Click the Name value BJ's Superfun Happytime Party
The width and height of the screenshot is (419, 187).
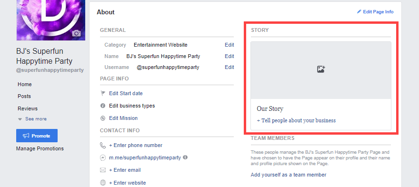point(163,56)
